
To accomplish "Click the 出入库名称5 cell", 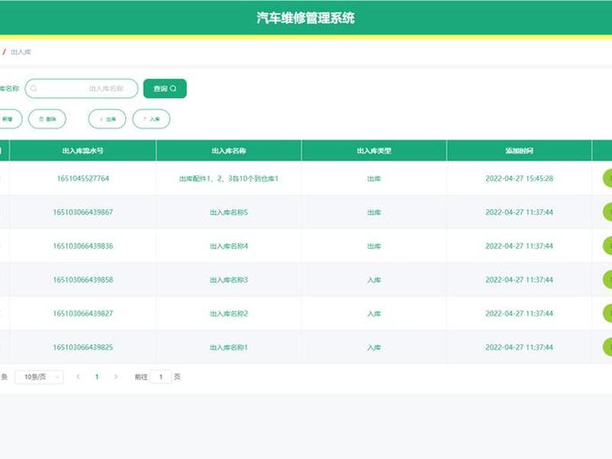I will point(229,213).
